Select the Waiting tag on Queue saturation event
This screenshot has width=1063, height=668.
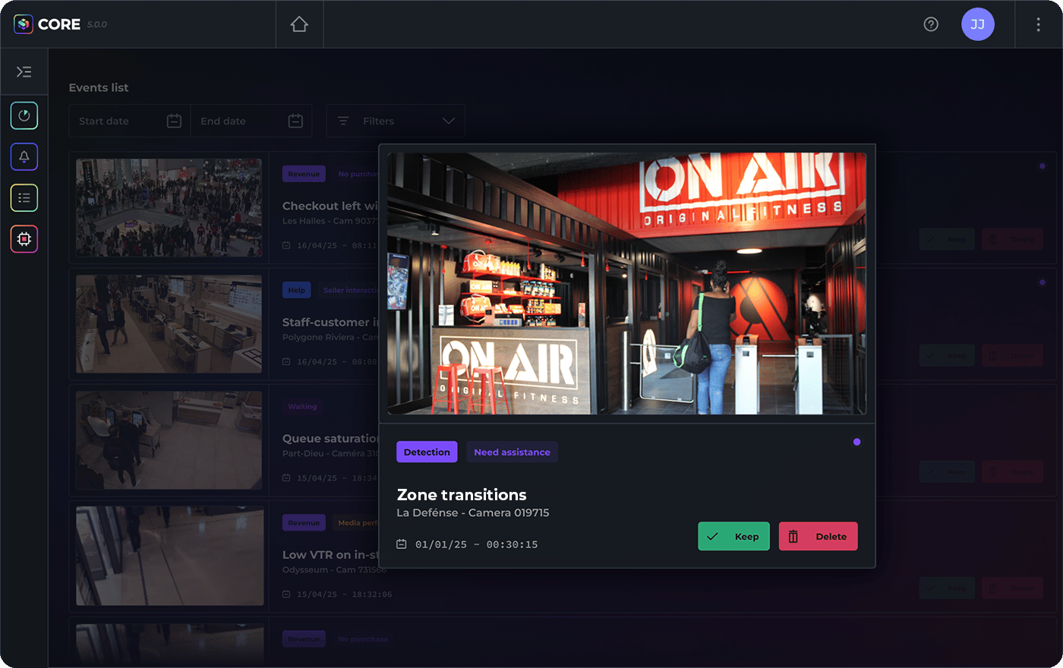pos(302,406)
